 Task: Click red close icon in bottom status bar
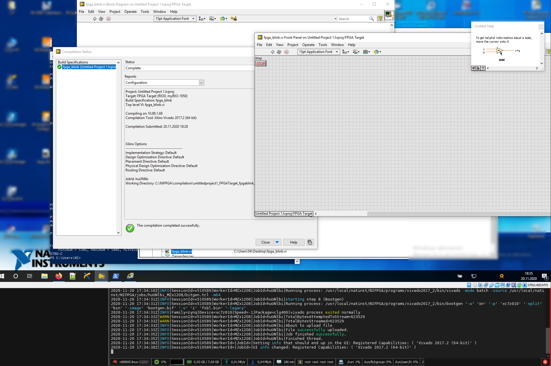[x=545, y=362]
